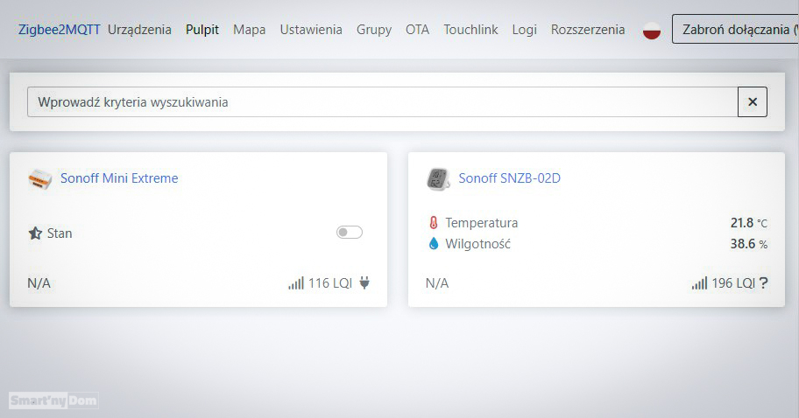Screen dimensions: 799x418
Task: Click the blue water drop Wilgotność icon
Action: point(434,244)
